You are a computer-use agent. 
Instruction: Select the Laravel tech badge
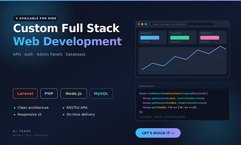pyautogui.click(x=25, y=94)
